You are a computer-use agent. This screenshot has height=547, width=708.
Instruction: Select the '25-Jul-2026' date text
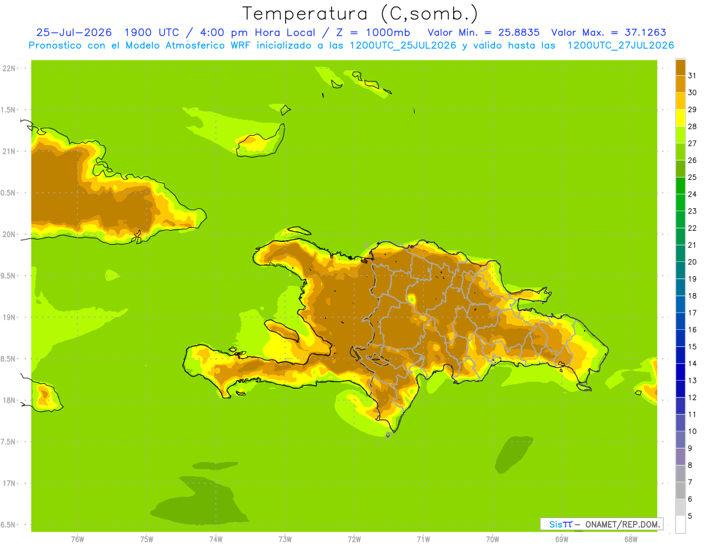(x=74, y=32)
